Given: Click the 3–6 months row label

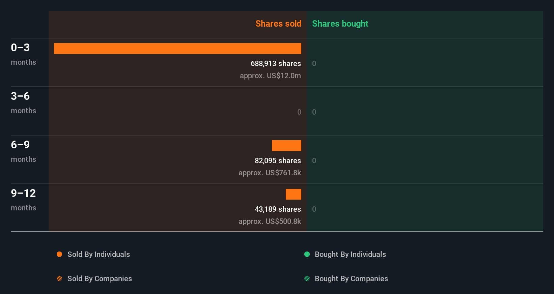Looking at the screenshot, I should coord(24,103).
